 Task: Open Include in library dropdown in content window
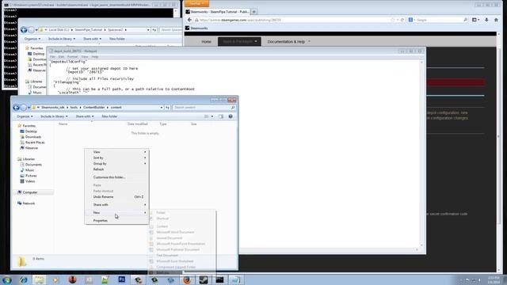(54, 116)
